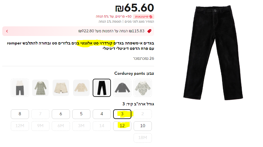Select size 12
This screenshot has width=263, height=147.
click(122, 126)
